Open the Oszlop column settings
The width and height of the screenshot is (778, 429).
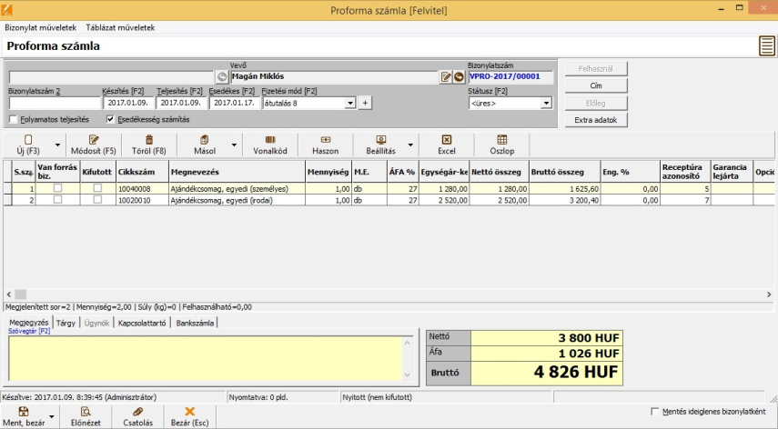click(x=501, y=139)
